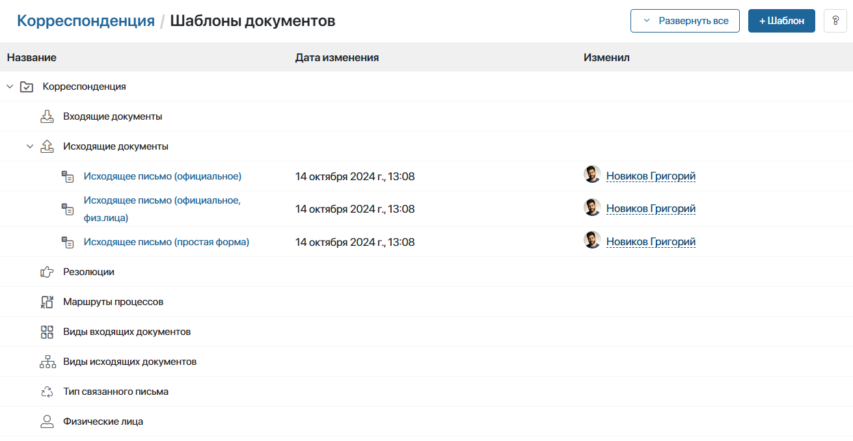Viewport: 853px width, 441px height.
Task: Click the Входящие документы inbox icon
Action: point(47,116)
